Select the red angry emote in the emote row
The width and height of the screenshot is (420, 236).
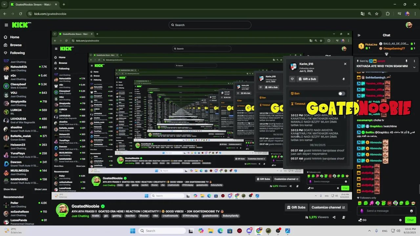pos(389,203)
